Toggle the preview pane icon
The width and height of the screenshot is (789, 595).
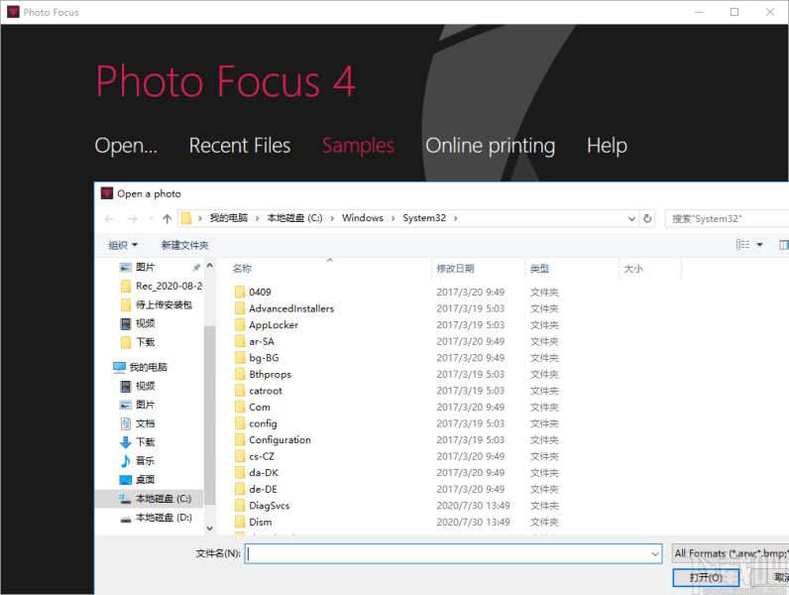(x=783, y=245)
